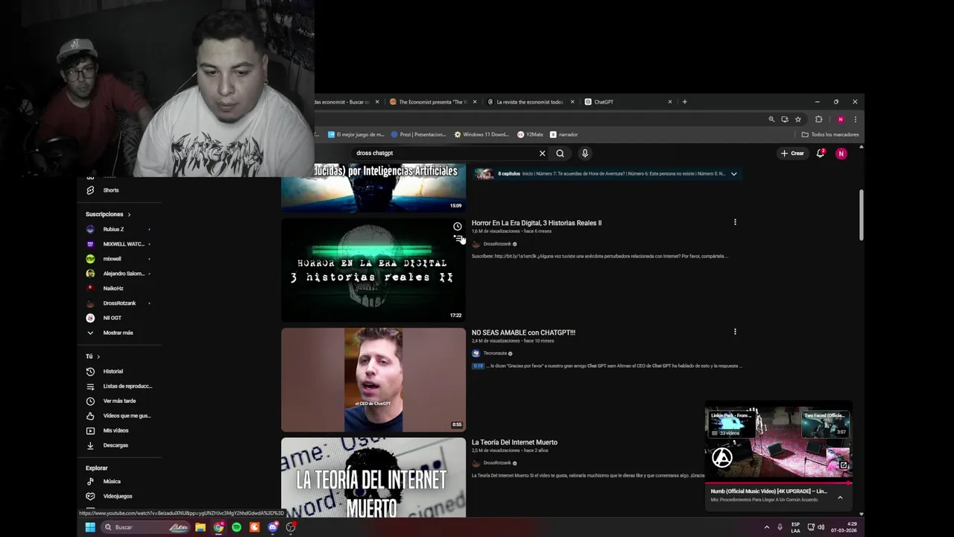This screenshot has width=954, height=537.
Task: Open narrador bookmark
Action: pos(563,135)
